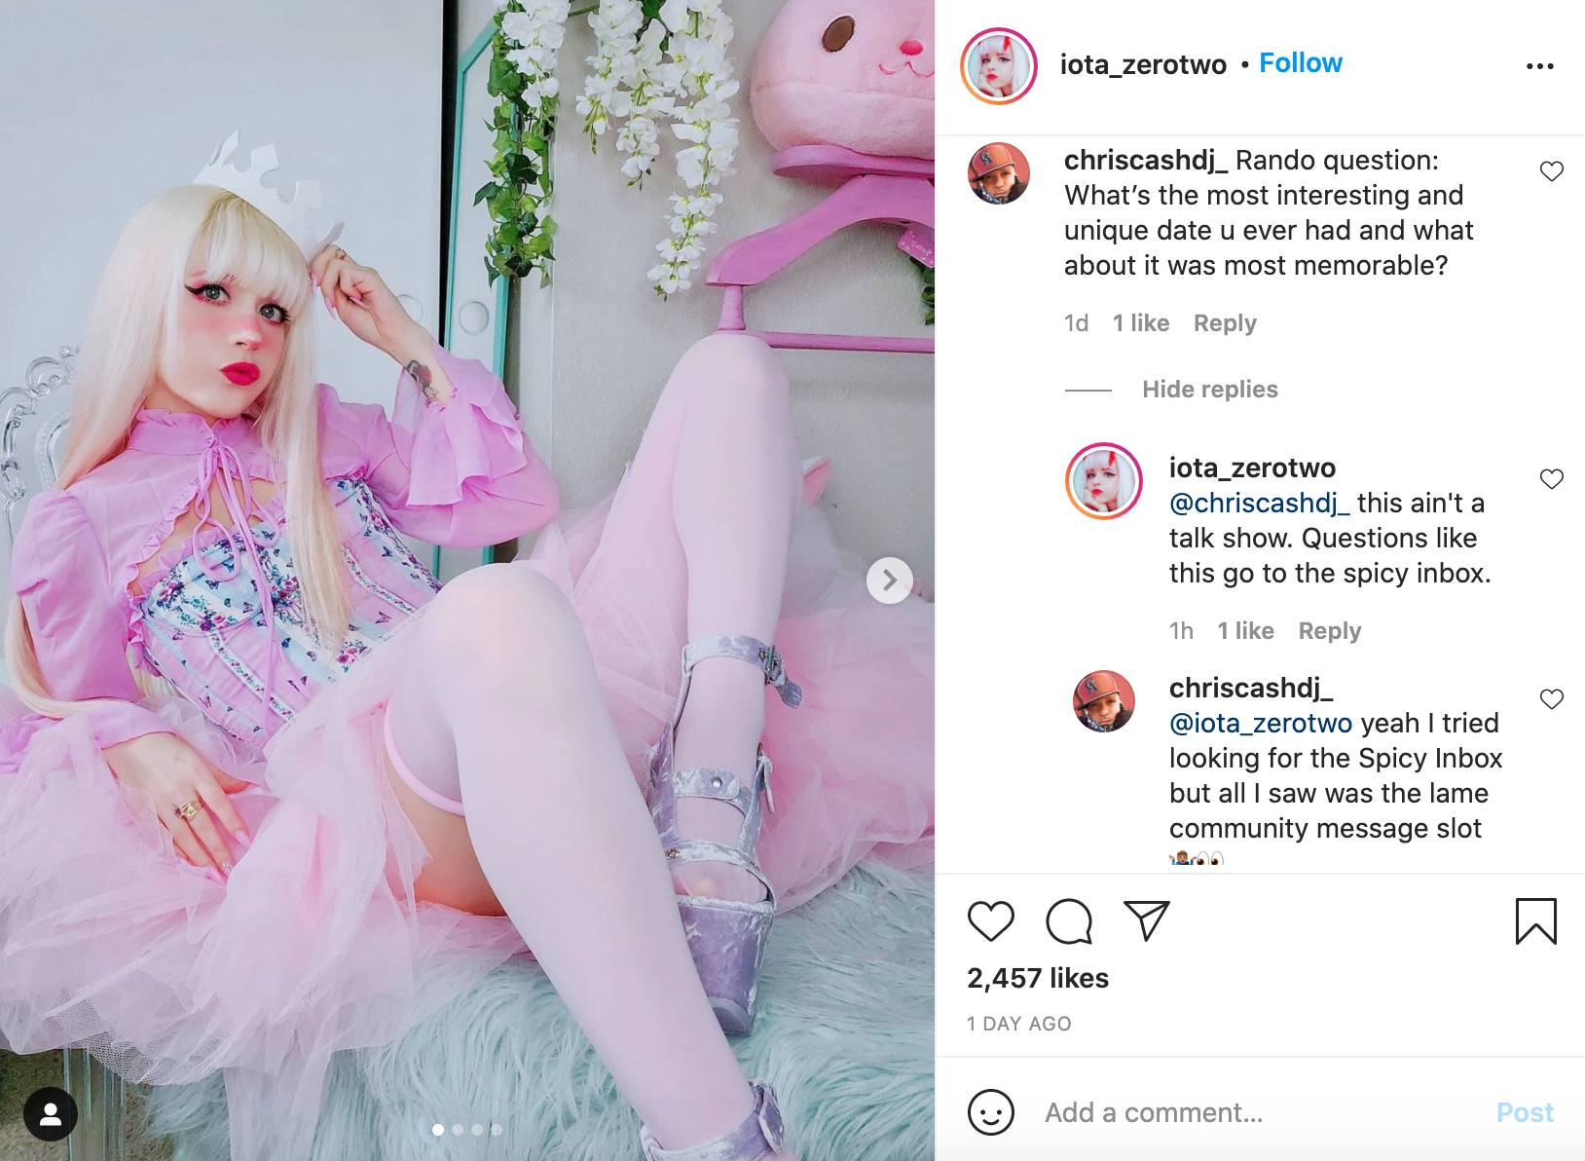Open more options three-dot menu
Image resolution: width=1585 pixels, height=1161 pixels.
coord(1540,66)
